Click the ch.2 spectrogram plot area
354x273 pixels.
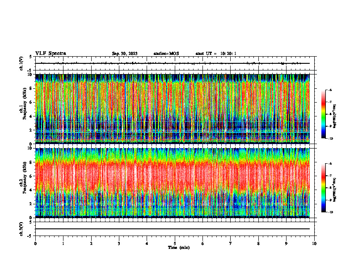[173, 183]
